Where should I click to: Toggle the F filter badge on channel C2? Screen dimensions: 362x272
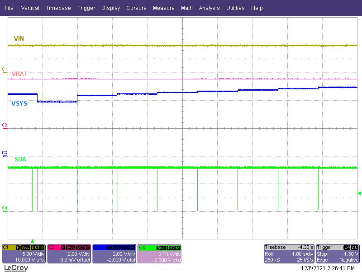(x=63, y=247)
